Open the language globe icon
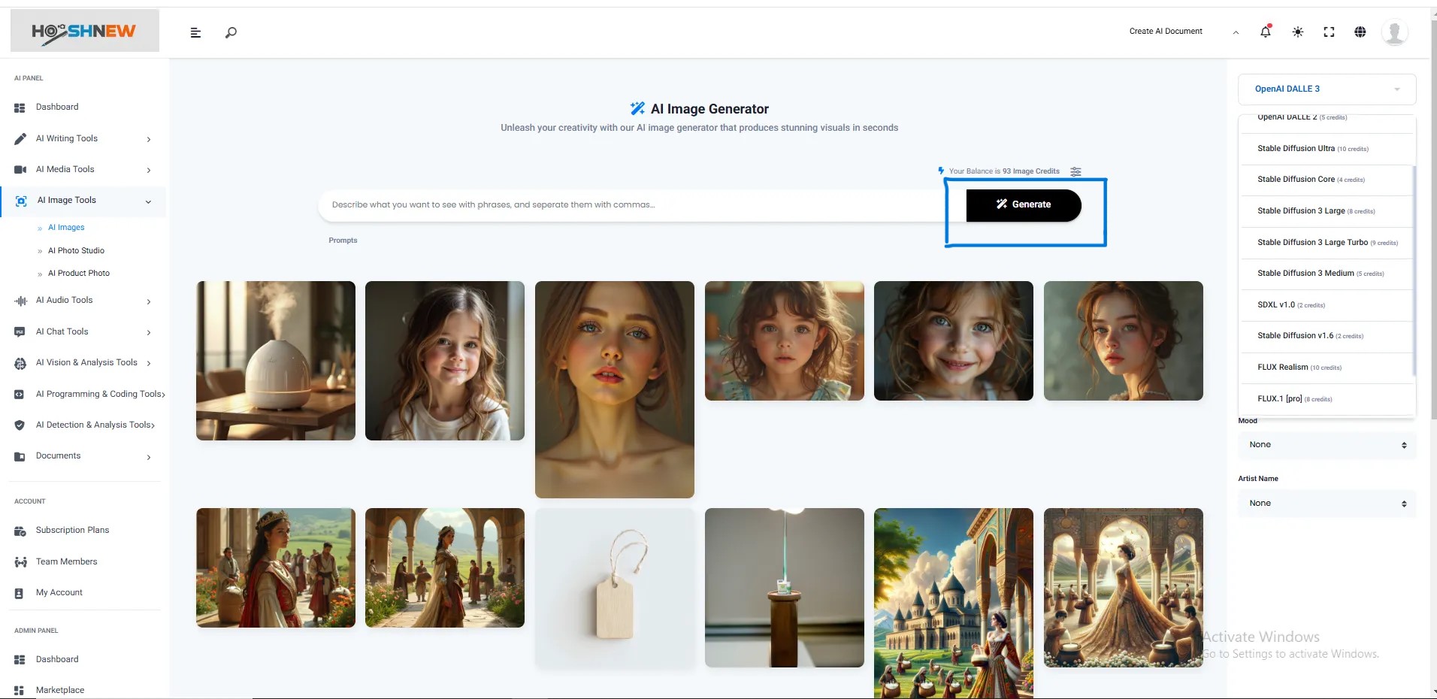This screenshot has width=1437, height=699. [1360, 32]
